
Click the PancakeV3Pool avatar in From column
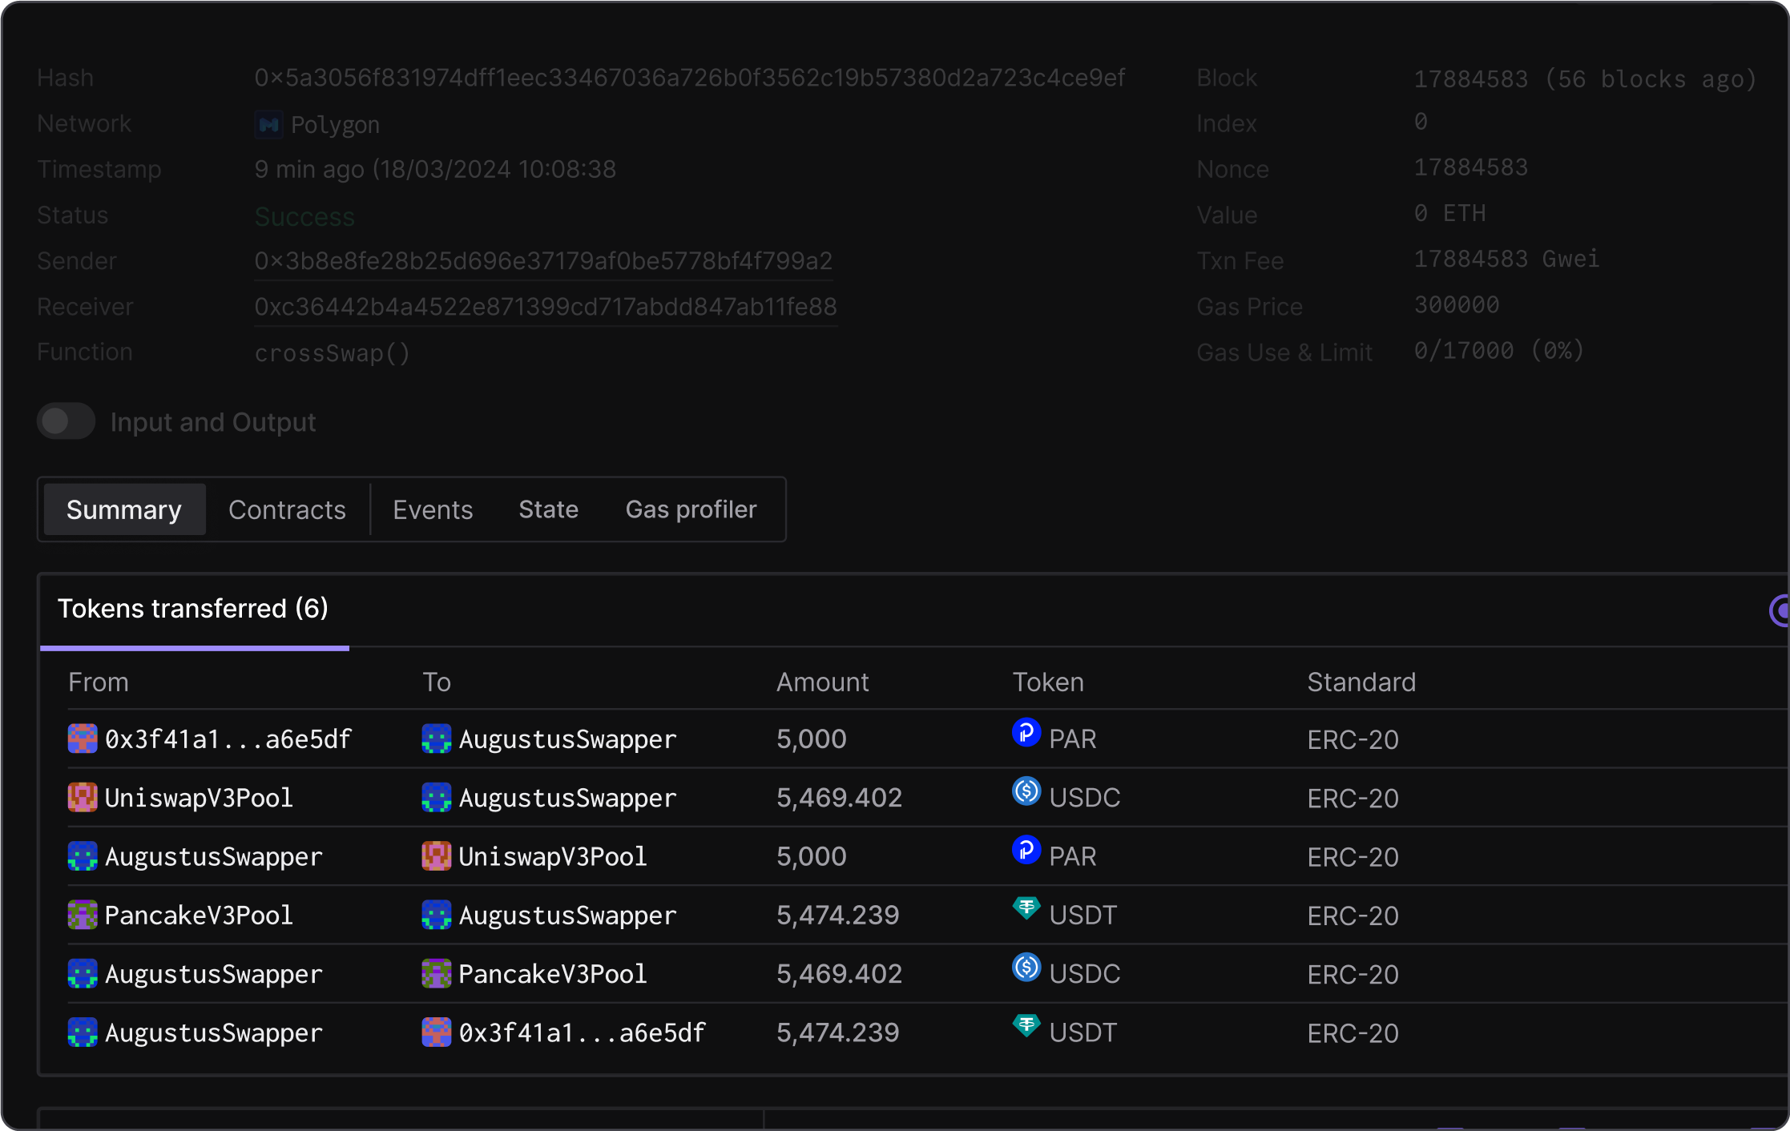[x=83, y=915]
